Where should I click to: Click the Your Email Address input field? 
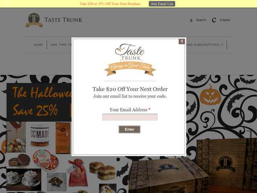130,117
